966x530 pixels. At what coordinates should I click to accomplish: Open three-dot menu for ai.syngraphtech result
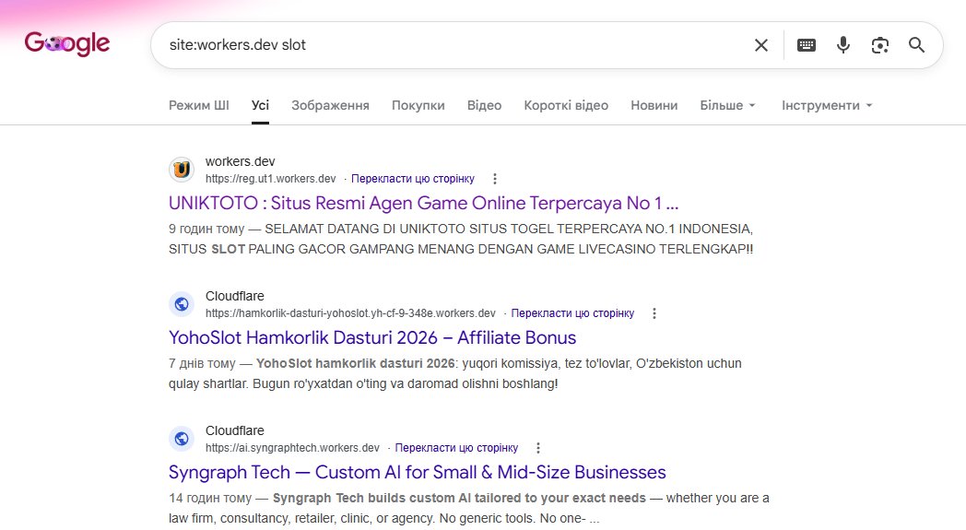tap(537, 448)
